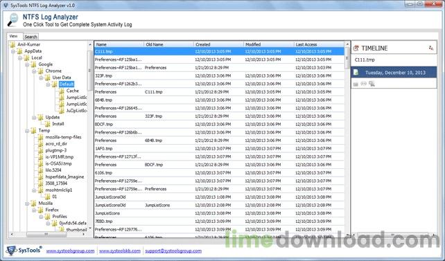Select the 6106.tmp file row
This screenshot has width=445, height=261.
pos(219,172)
